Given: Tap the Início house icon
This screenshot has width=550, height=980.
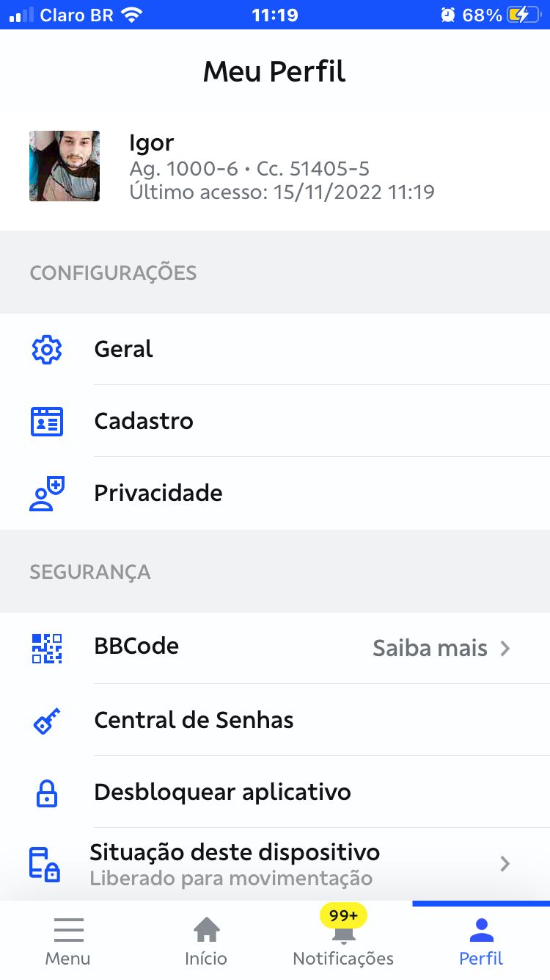Looking at the screenshot, I should [x=206, y=931].
